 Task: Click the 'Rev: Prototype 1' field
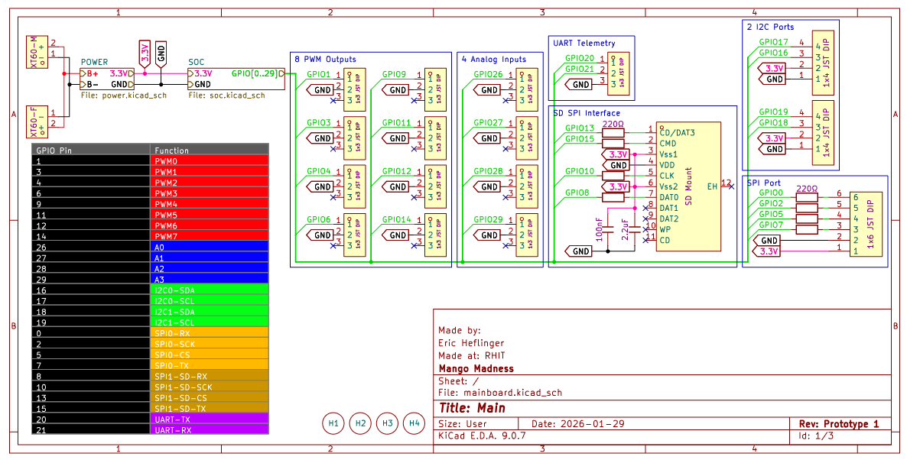(x=839, y=423)
